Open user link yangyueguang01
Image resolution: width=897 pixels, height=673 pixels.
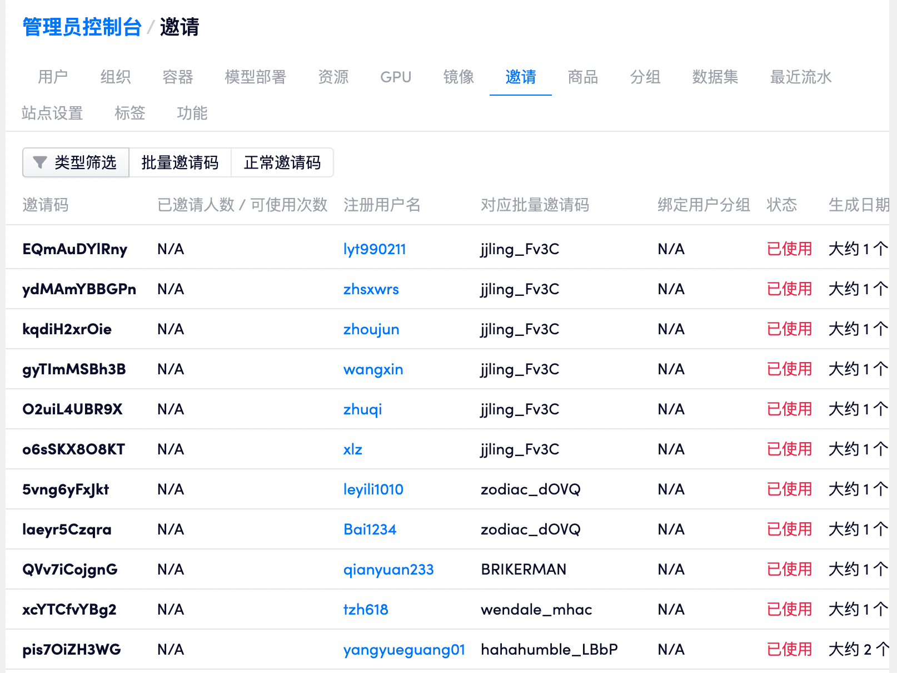[x=403, y=650]
